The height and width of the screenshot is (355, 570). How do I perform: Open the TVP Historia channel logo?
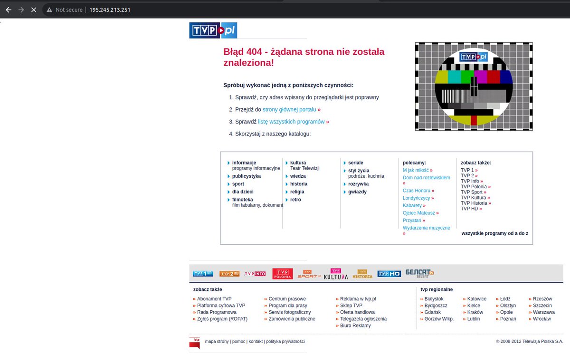coord(362,274)
